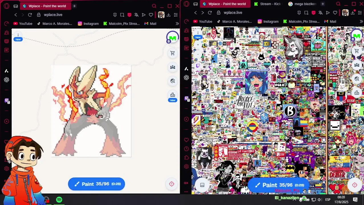Image resolution: width=364 pixels, height=205 pixels.
Task: Click the info 'i' button on left Wplace map
Action: pyautogui.click(x=18, y=35)
